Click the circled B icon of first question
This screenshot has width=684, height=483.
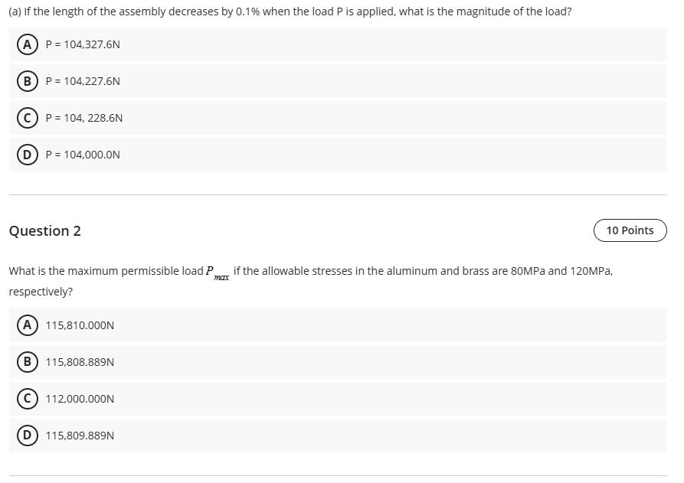(x=28, y=81)
